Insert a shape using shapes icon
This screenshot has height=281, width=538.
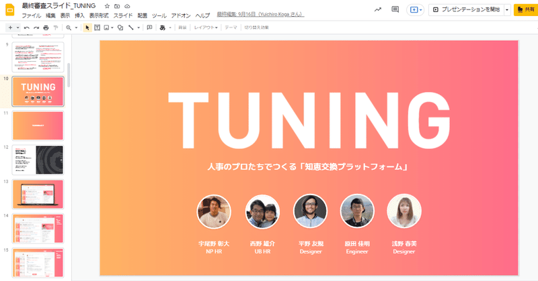click(x=120, y=27)
